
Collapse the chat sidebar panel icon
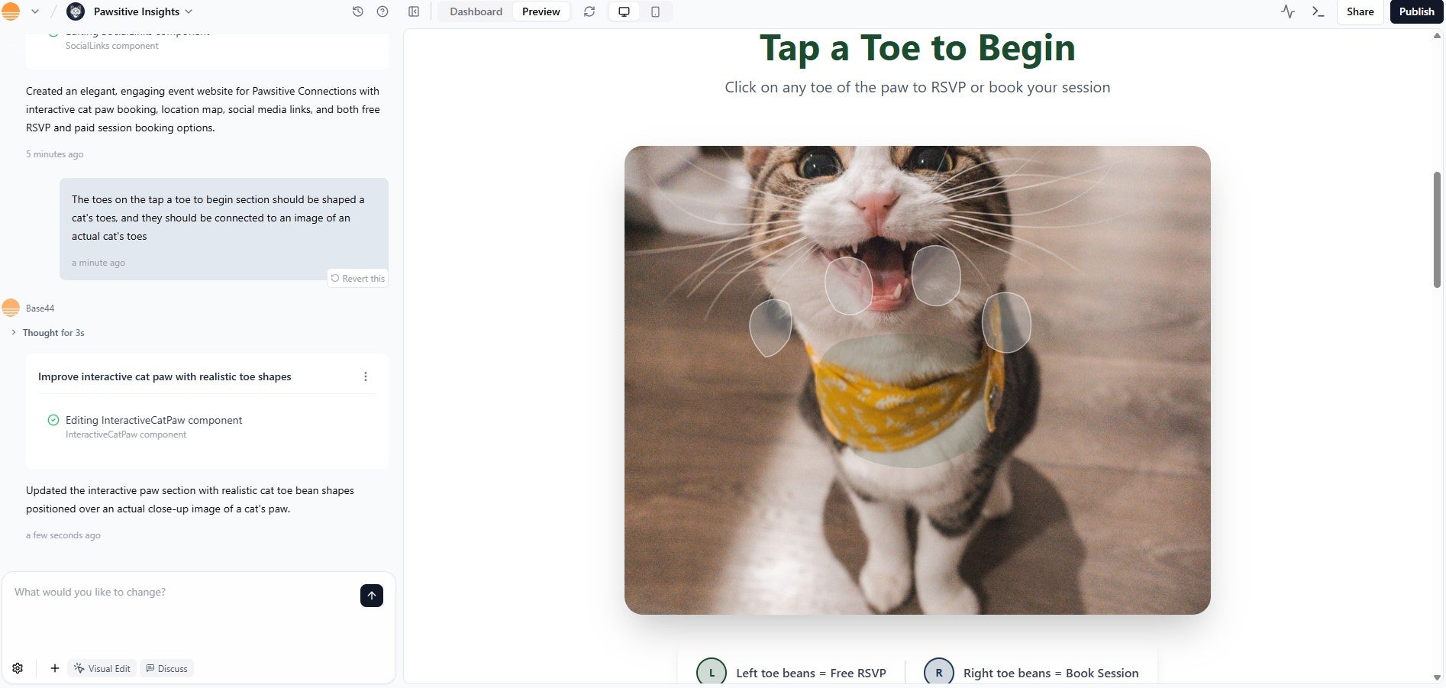(413, 11)
